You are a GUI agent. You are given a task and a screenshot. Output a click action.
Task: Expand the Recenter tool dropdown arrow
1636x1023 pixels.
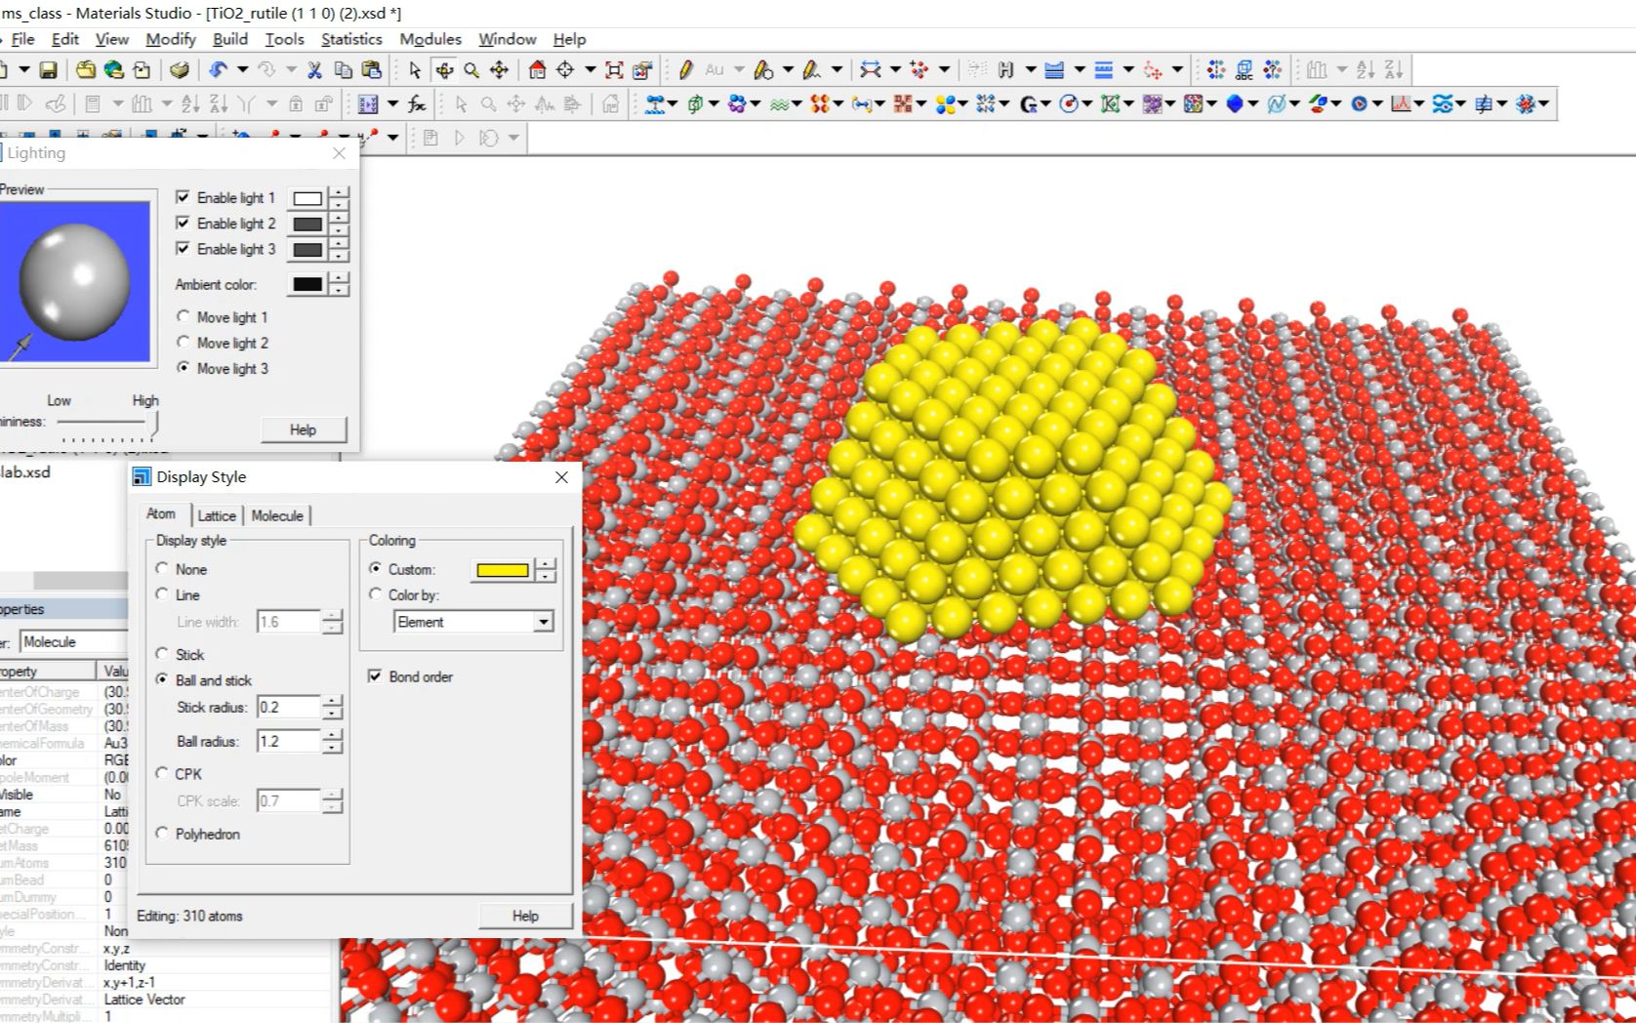(x=590, y=70)
